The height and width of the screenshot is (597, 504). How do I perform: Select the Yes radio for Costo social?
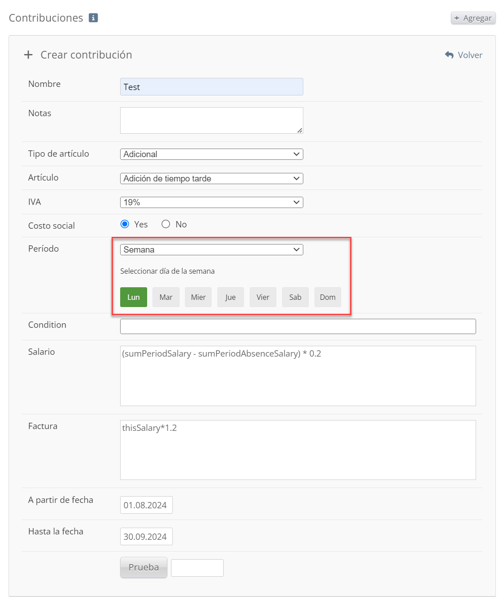(125, 224)
